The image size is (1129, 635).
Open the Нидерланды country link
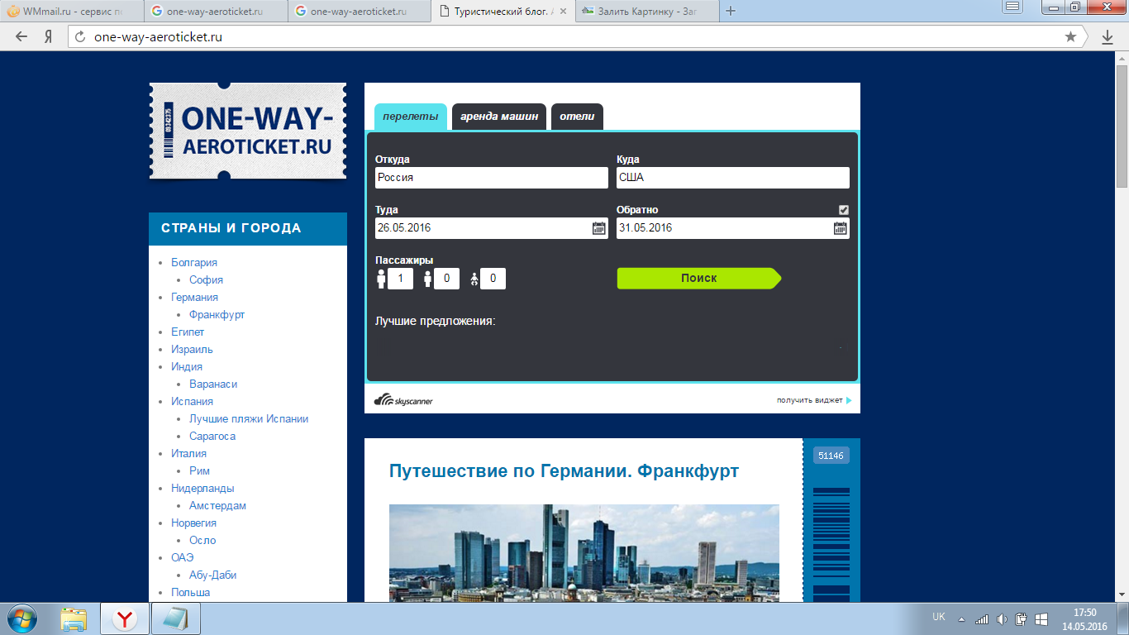[x=202, y=488]
